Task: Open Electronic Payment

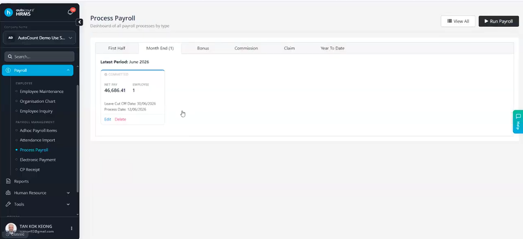Action: [38, 160]
